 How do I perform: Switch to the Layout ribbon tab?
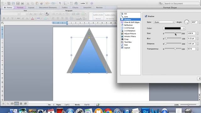click(31, 8)
